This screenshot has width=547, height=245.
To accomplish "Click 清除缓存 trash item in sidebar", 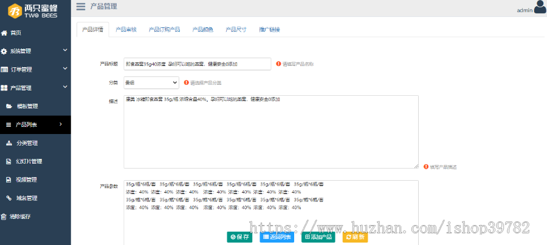I will [x=20, y=216].
